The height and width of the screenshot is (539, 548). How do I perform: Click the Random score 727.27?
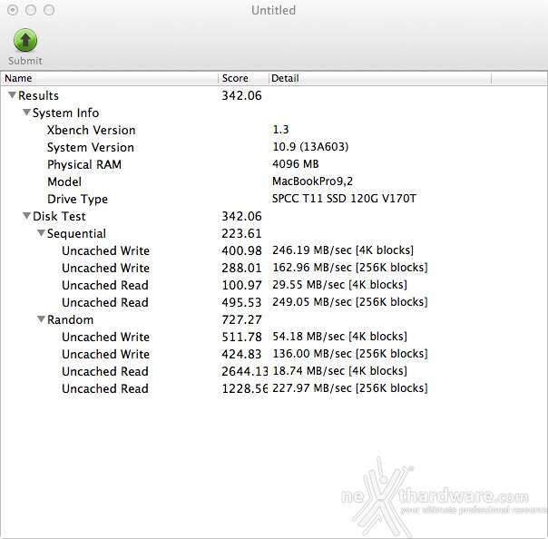coord(241,319)
